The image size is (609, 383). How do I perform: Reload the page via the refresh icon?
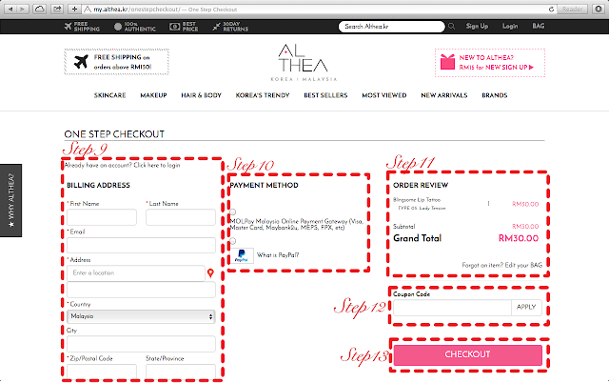pyautogui.click(x=551, y=9)
